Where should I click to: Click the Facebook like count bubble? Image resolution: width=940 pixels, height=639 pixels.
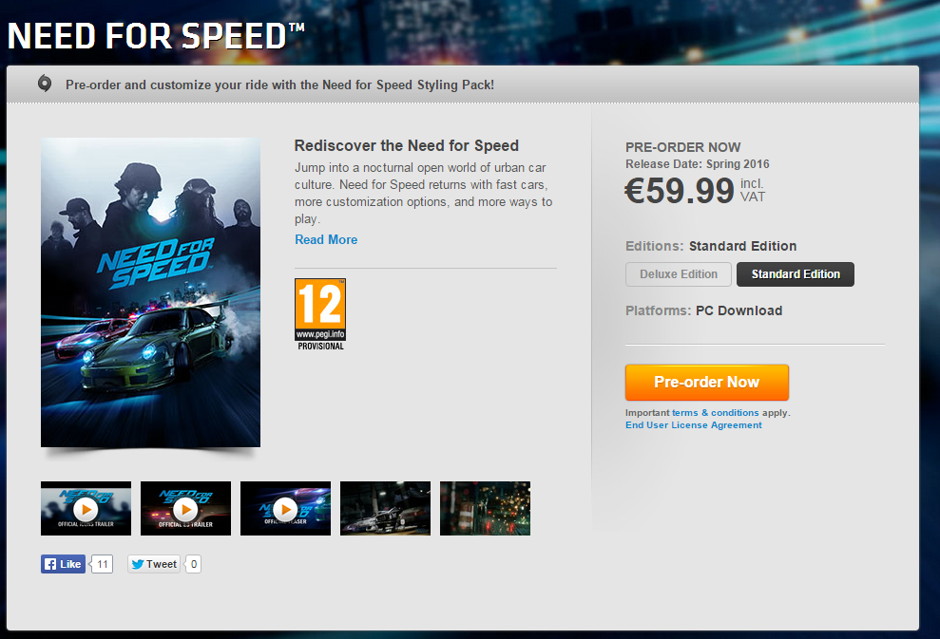(102, 564)
